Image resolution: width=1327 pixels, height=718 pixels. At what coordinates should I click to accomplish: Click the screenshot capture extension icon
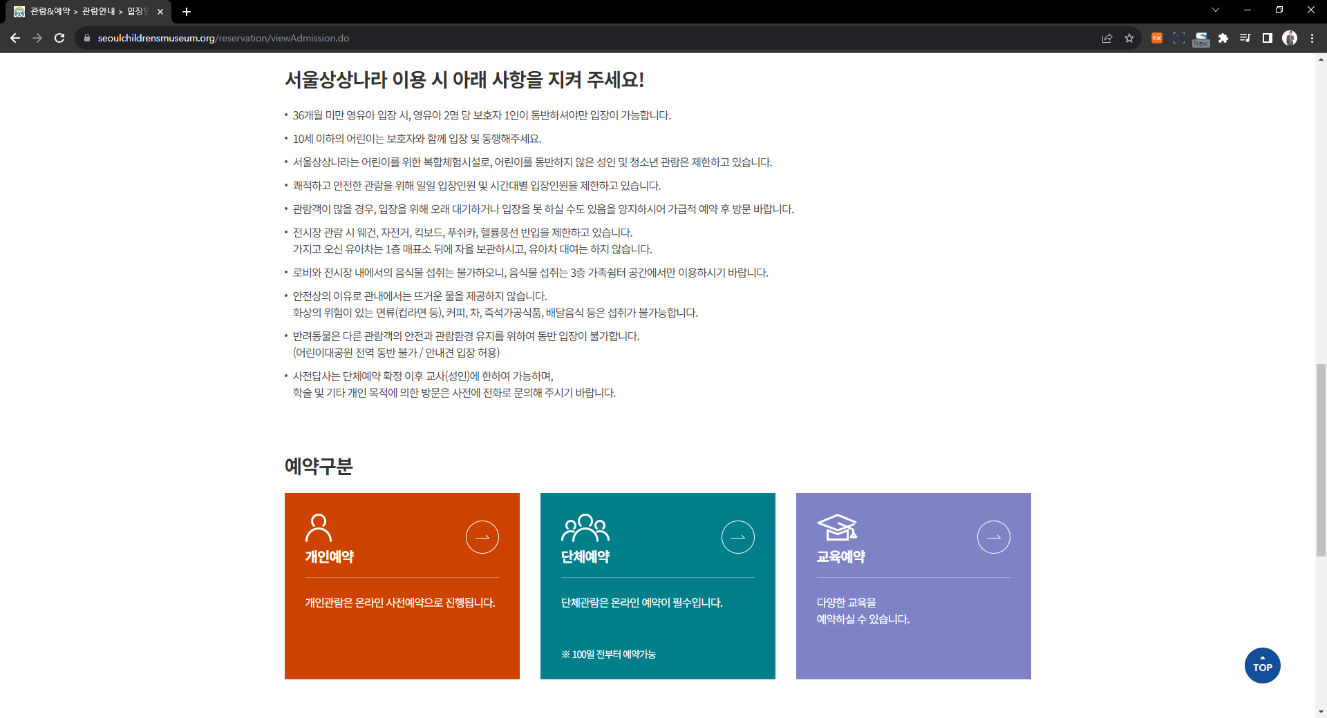[1179, 38]
